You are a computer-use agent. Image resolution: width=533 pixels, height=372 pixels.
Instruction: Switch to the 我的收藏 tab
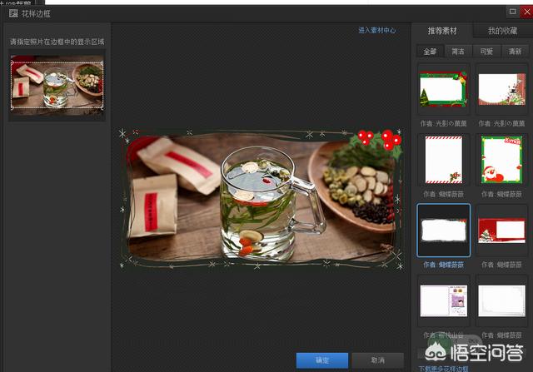click(x=502, y=31)
